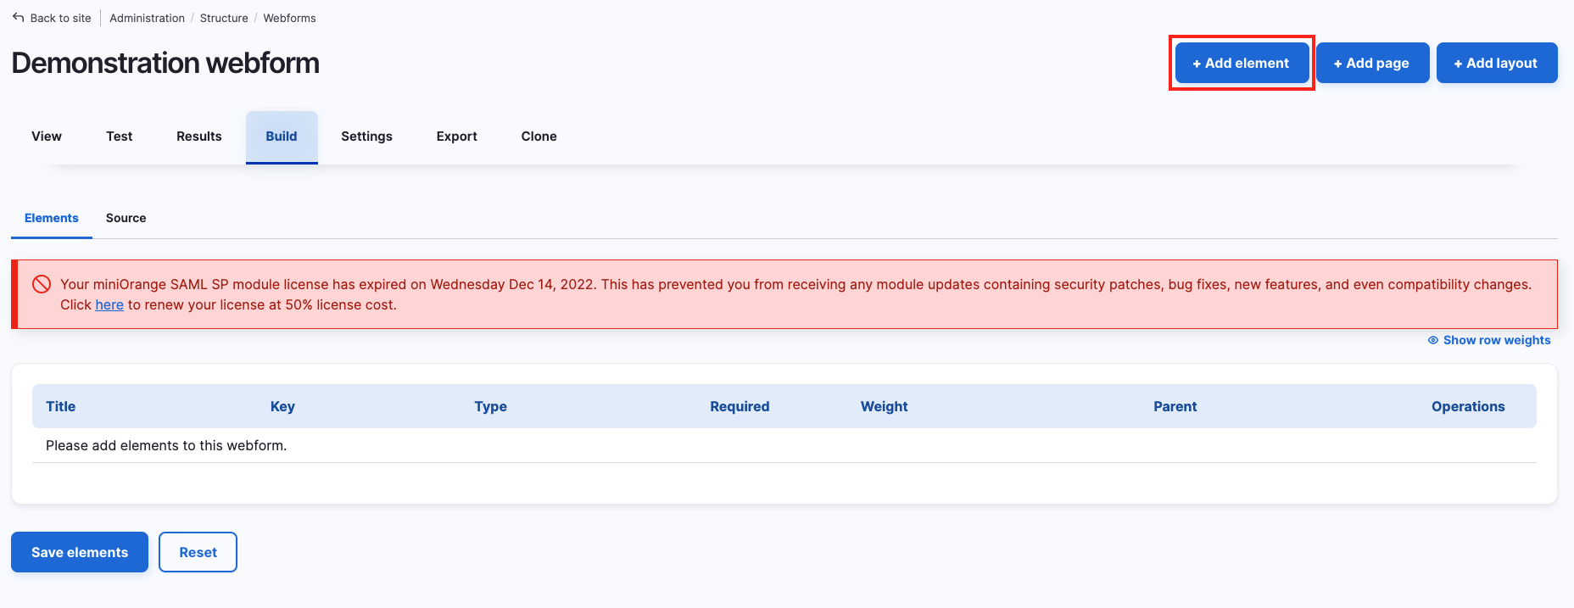Open the Webforms breadcrumb link
The height and width of the screenshot is (608, 1574).
point(289,18)
